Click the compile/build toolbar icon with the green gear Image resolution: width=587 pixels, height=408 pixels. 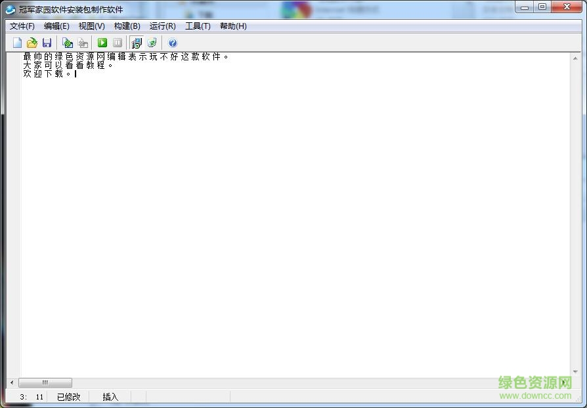pos(68,43)
